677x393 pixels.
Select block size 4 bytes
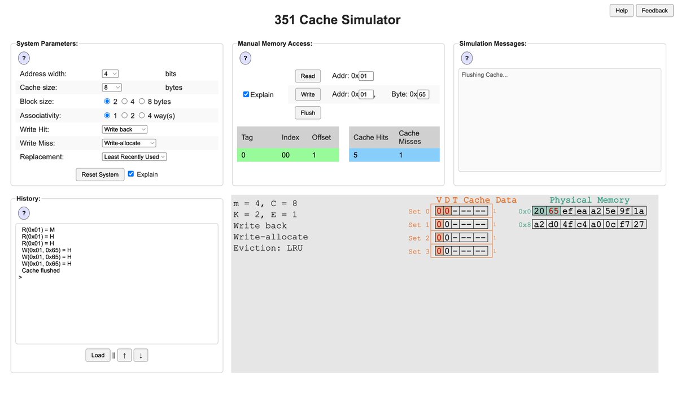coord(124,101)
